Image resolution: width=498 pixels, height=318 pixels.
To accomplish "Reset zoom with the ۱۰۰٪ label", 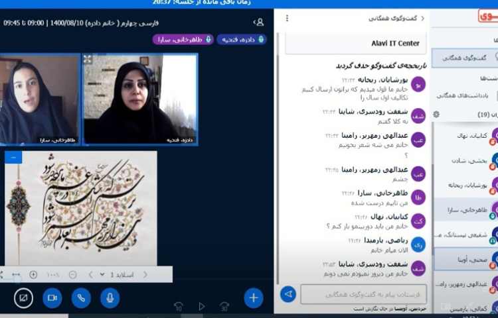I will coord(52,275).
